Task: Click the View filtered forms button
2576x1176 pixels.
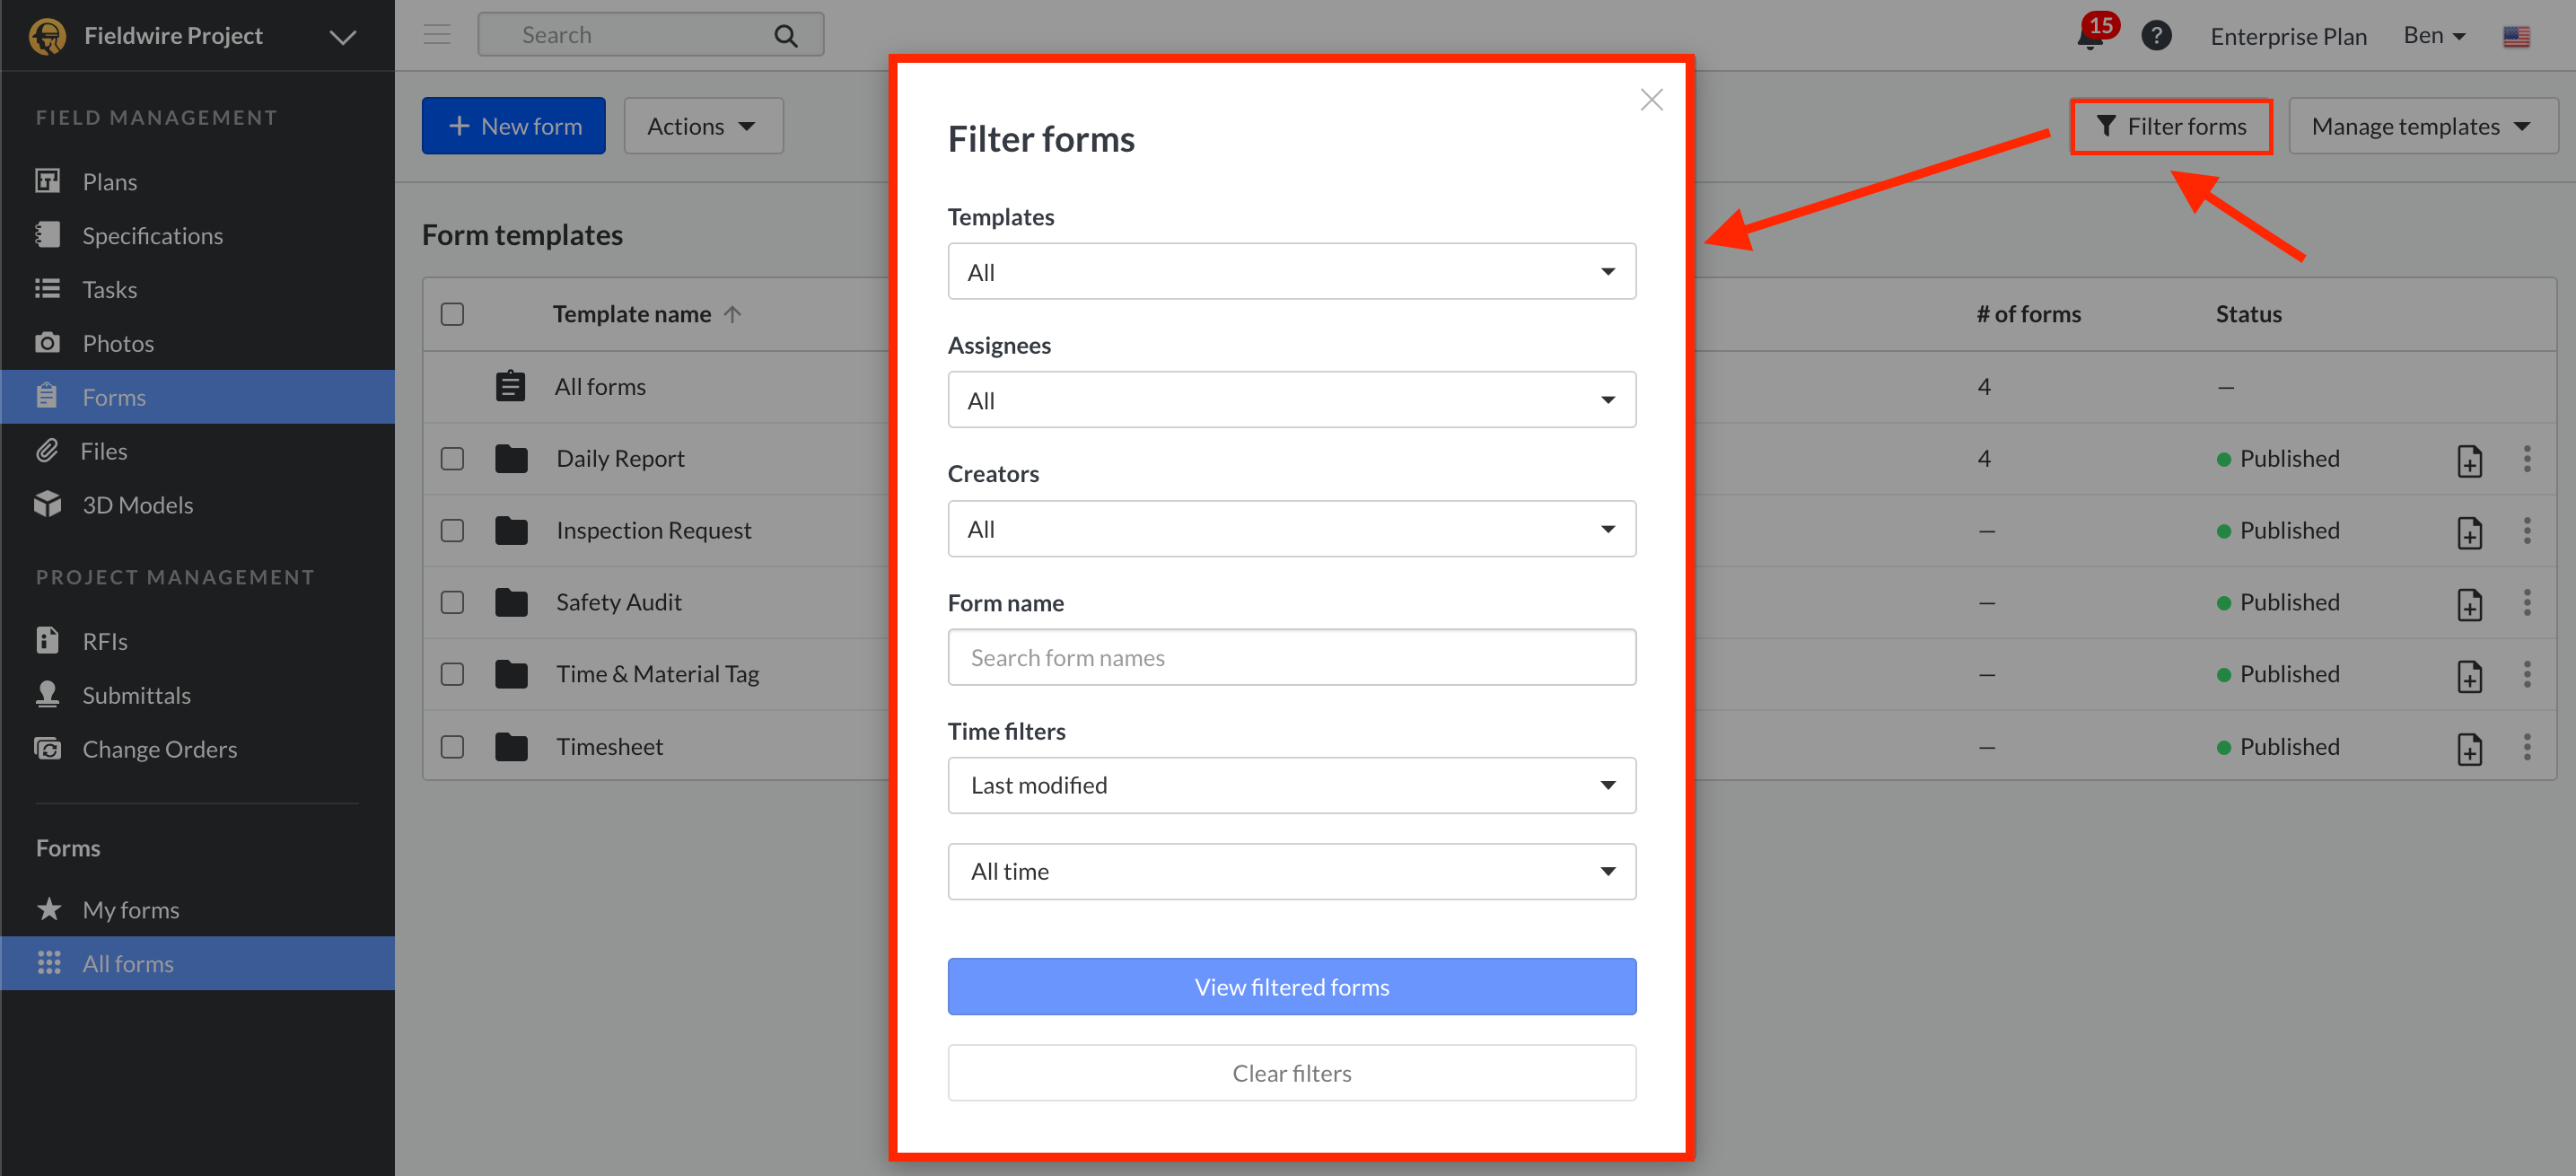Action: tap(1291, 987)
